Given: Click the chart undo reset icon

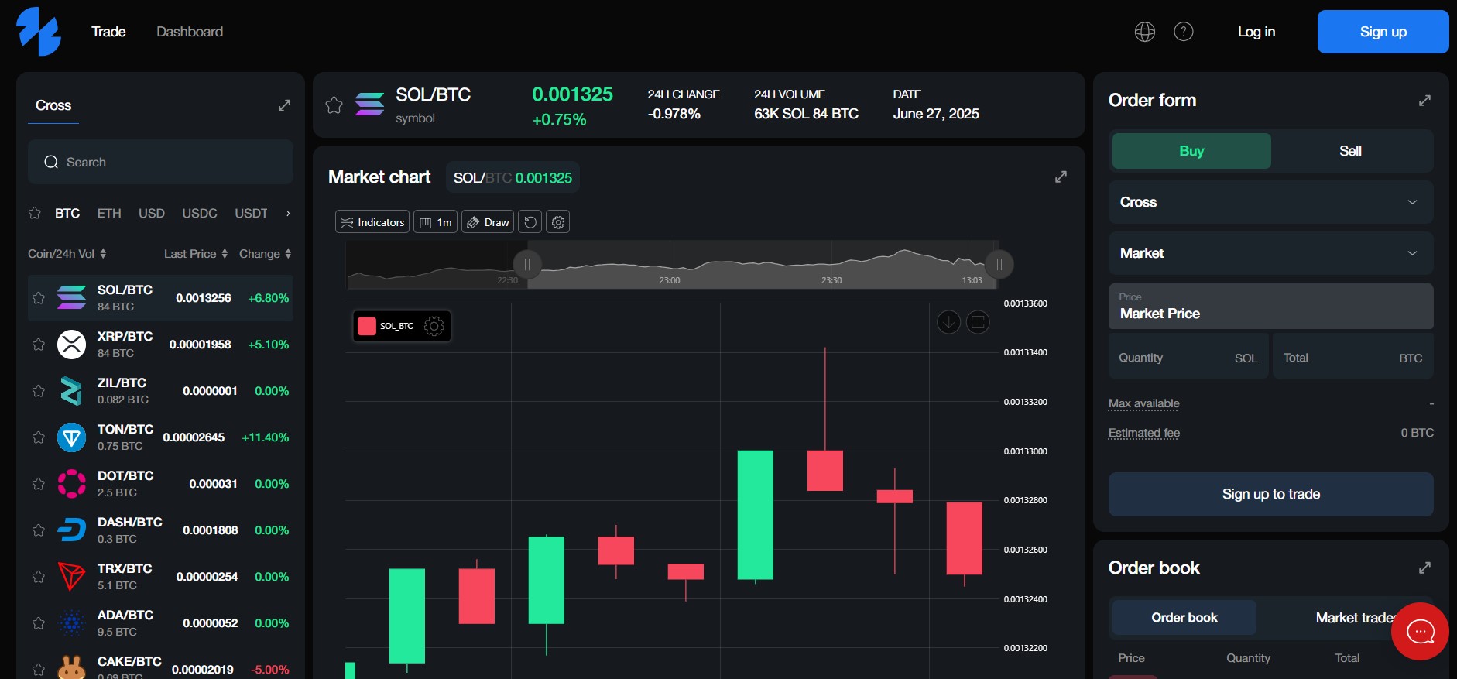Looking at the screenshot, I should [x=530, y=222].
